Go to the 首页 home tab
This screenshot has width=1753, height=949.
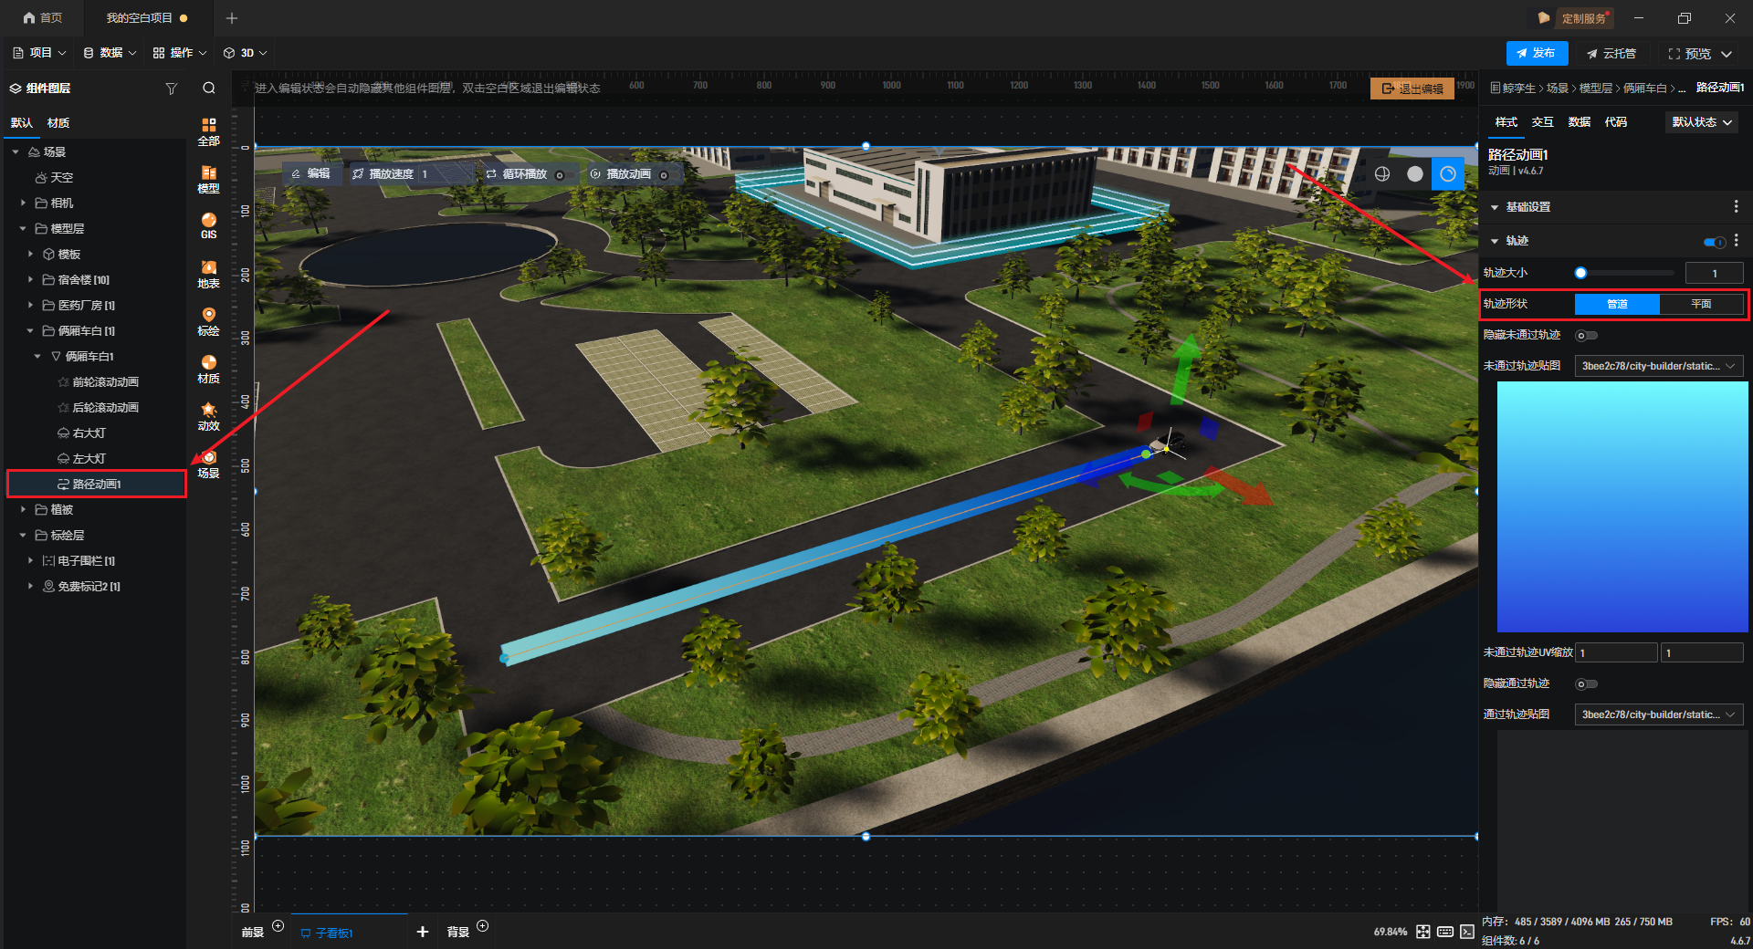(43, 18)
